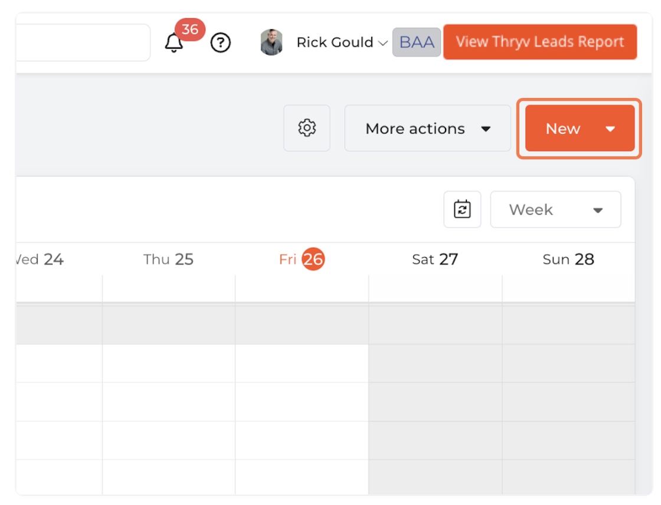Click the red 36 notification badge
This screenshot has width=661, height=505.
point(190,29)
